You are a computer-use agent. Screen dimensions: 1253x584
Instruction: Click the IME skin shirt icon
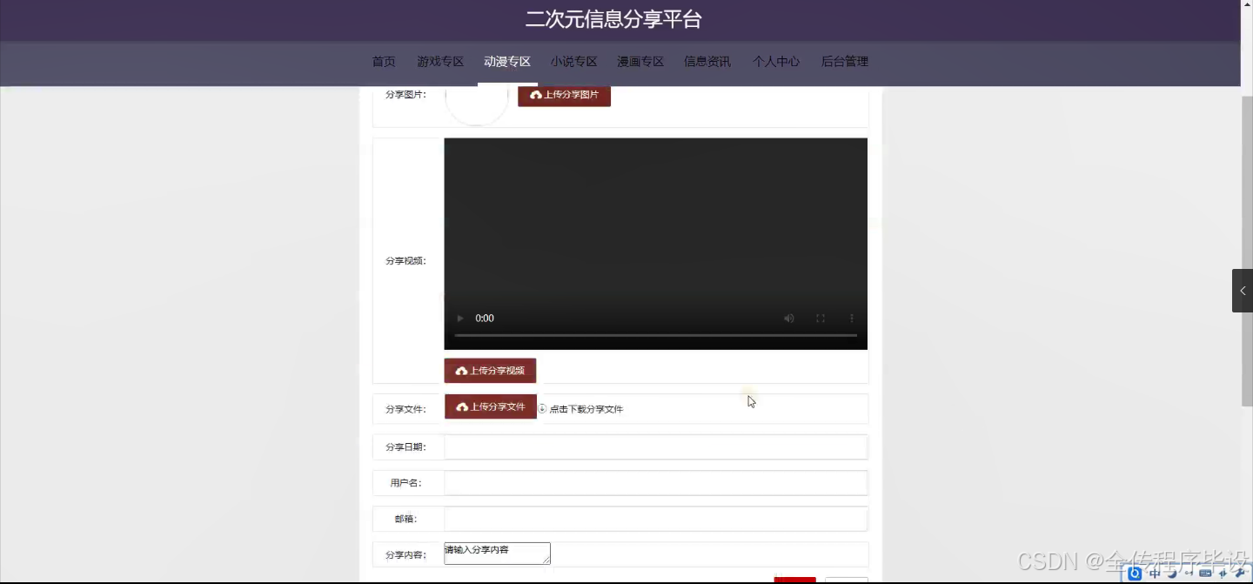[x=1223, y=574]
